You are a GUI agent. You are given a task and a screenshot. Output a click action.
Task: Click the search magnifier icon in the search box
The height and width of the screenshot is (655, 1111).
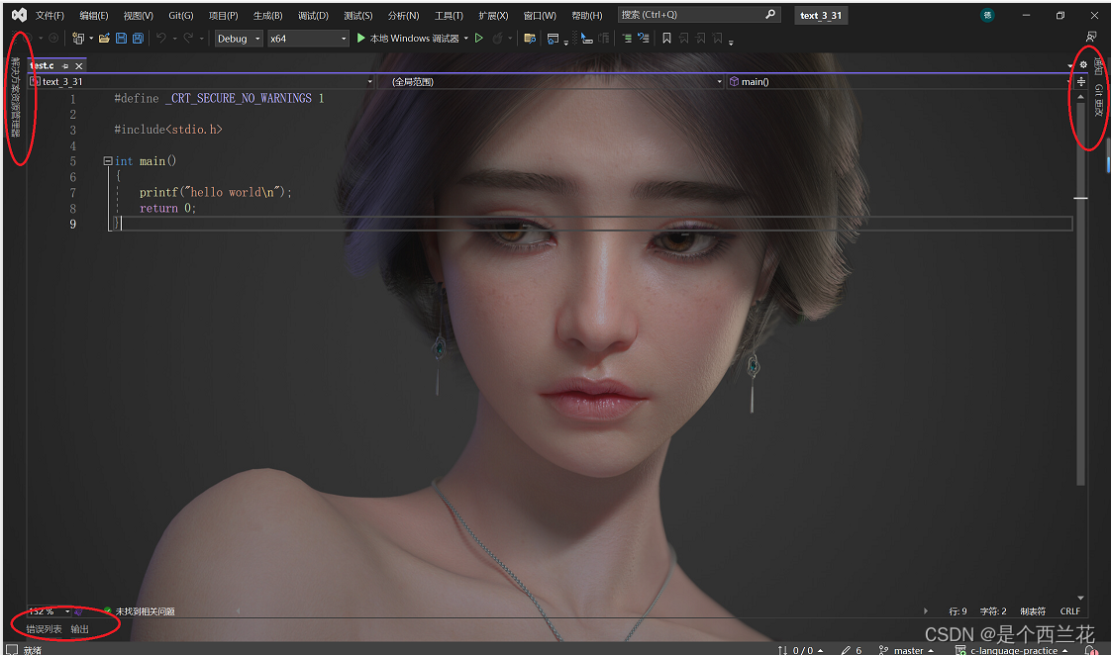[770, 14]
